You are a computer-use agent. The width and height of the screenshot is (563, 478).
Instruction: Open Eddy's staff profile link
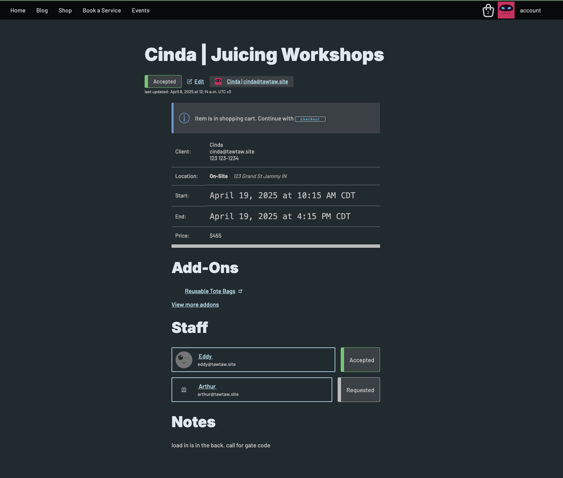coord(205,356)
